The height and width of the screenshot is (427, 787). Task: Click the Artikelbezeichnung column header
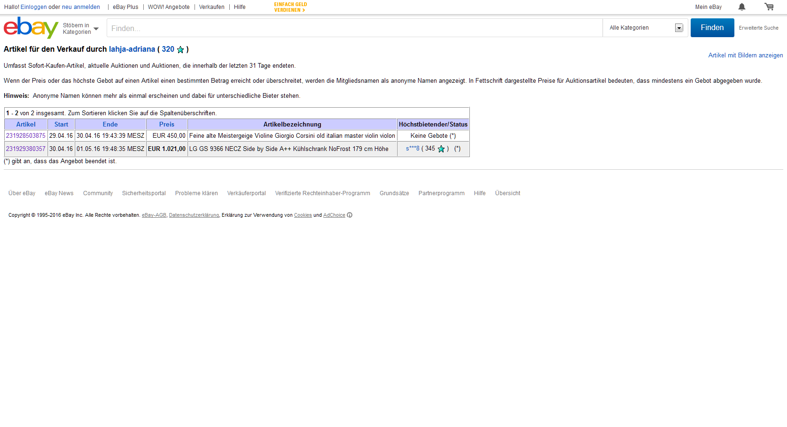(292, 125)
